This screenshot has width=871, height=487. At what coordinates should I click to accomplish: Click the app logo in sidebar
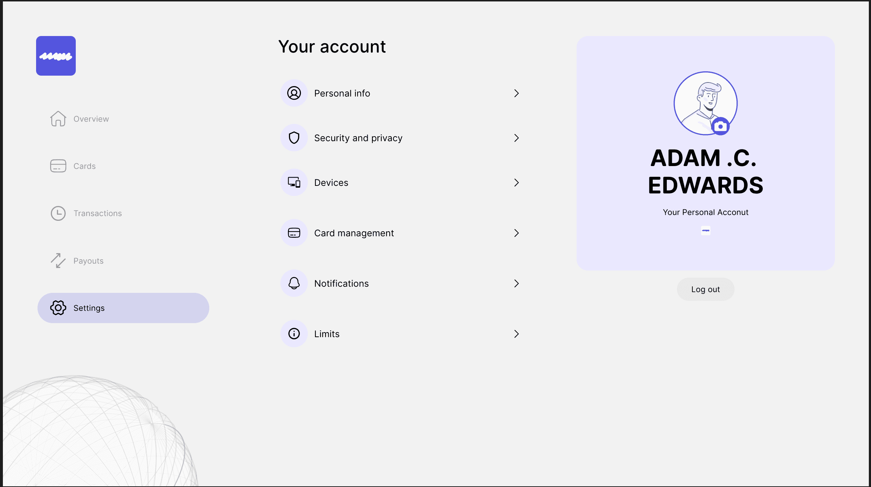pos(56,56)
